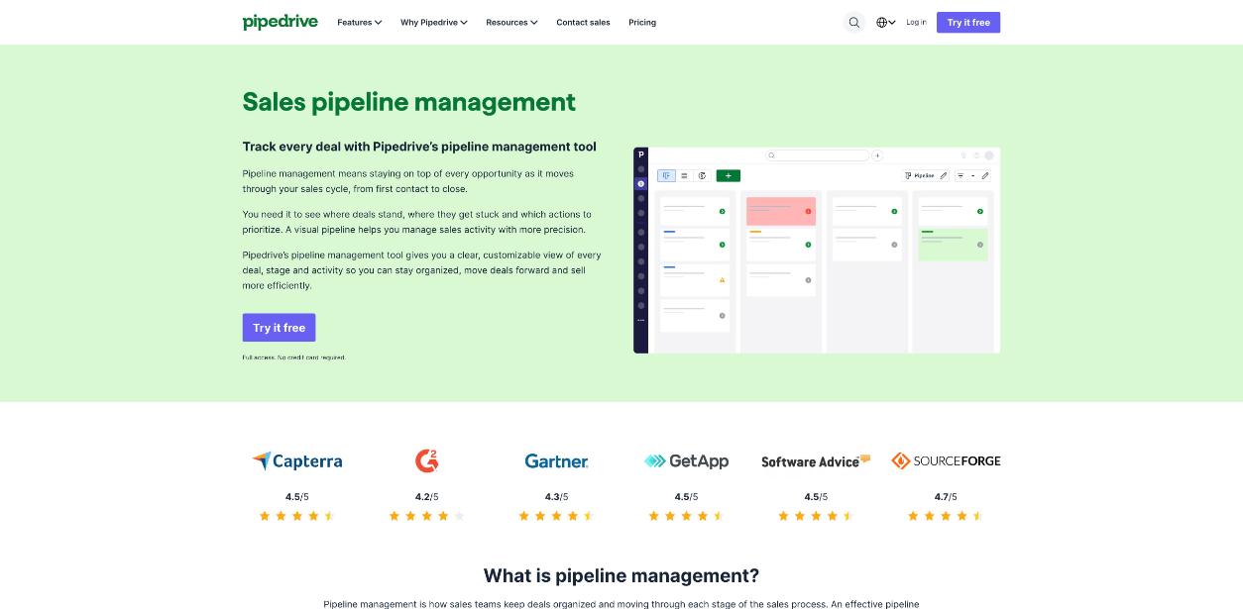Click the star rating under Capterra

[x=296, y=516]
